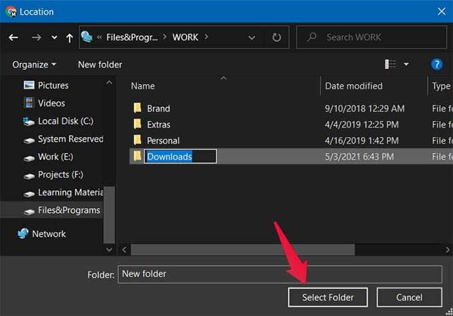Cancel the Location dialog
The width and height of the screenshot is (453, 316).
point(409,297)
